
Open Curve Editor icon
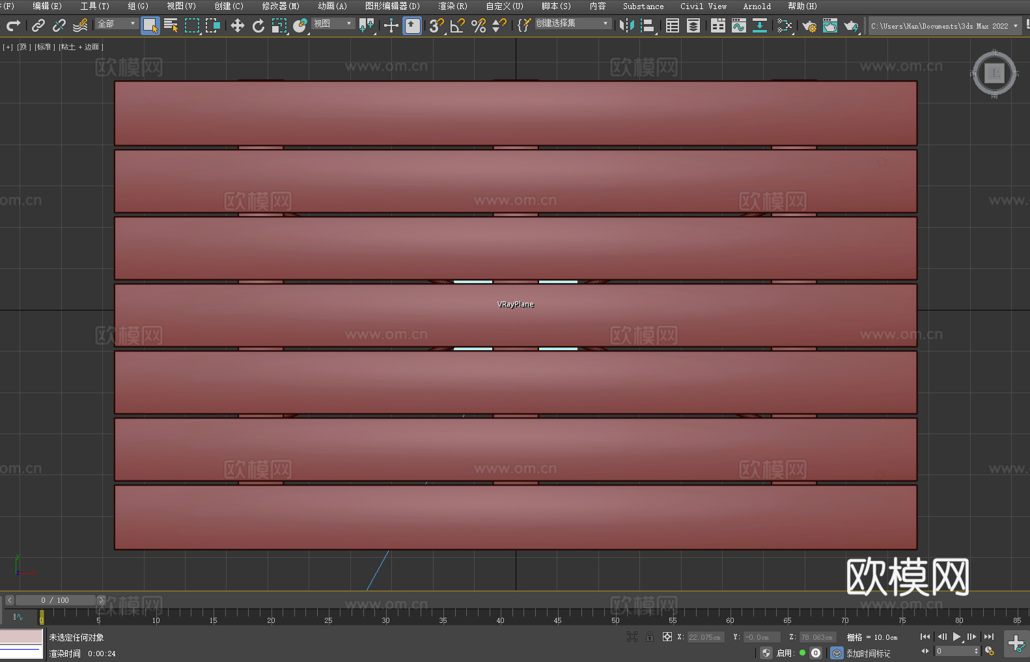739,25
